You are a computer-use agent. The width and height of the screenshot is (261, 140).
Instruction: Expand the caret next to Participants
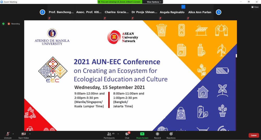click(118, 134)
